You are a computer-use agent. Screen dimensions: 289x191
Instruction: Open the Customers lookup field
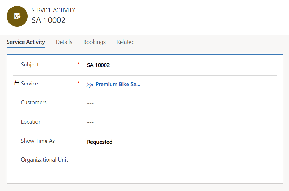coord(90,103)
